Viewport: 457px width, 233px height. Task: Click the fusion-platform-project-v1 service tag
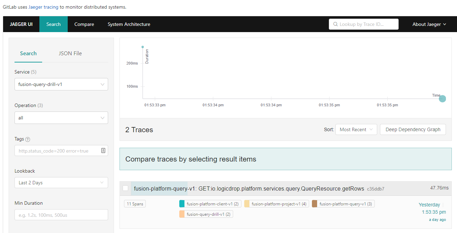click(x=276, y=204)
